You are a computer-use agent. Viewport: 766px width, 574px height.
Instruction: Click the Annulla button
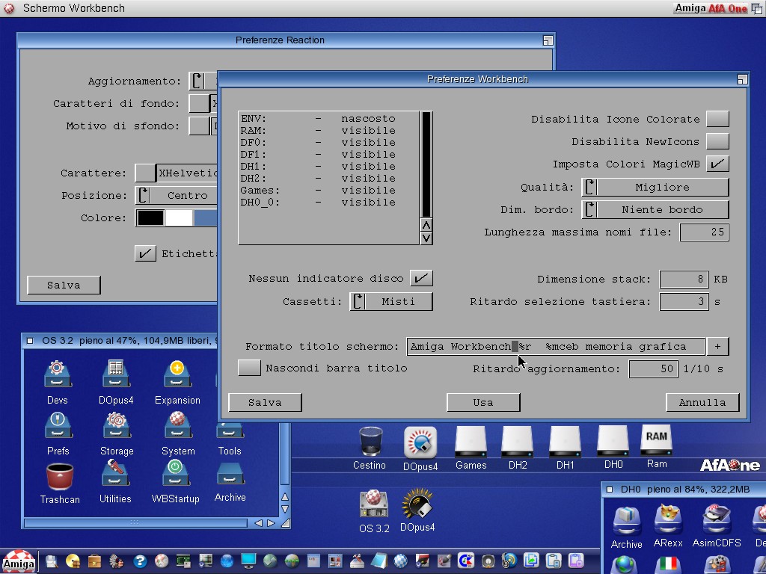click(702, 402)
